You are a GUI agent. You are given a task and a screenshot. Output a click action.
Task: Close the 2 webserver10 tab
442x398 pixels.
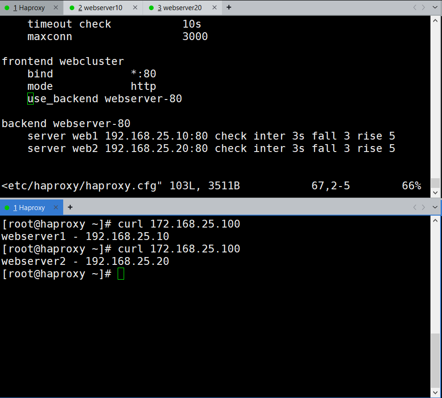click(x=135, y=7)
